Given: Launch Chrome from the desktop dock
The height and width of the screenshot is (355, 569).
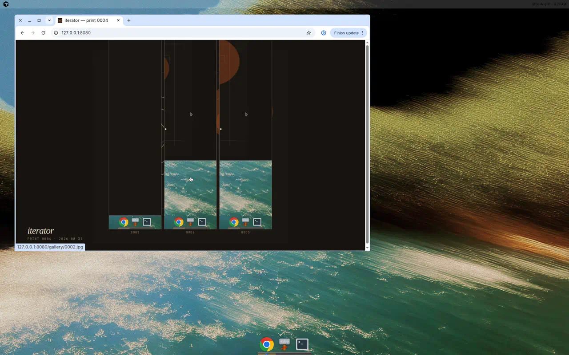Looking at the screenshot, I should pyautogui.click(x=267, y=344).
